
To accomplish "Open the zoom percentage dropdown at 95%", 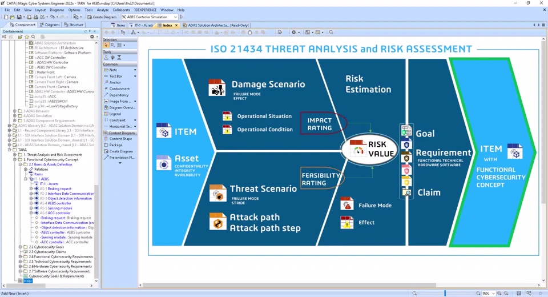I will click(493, 294).
